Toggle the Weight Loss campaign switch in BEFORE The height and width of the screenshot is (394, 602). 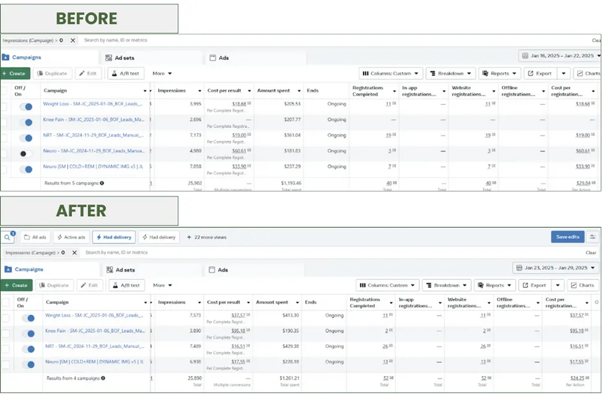(26, 106)
